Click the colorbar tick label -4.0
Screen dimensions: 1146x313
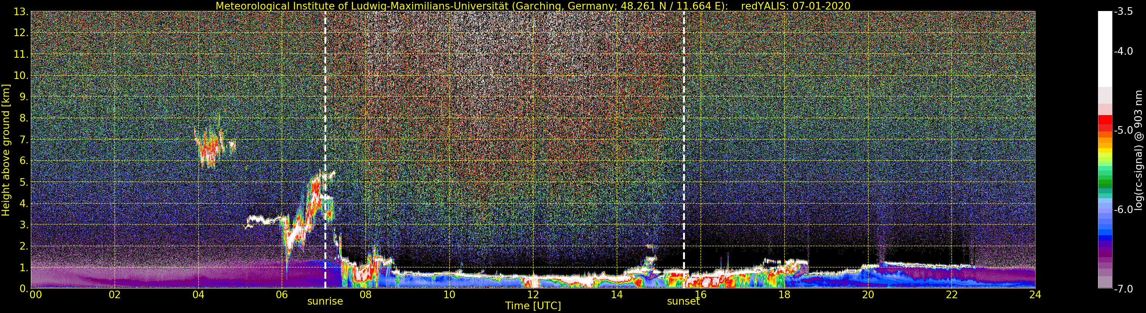[x=1123, y=52]
